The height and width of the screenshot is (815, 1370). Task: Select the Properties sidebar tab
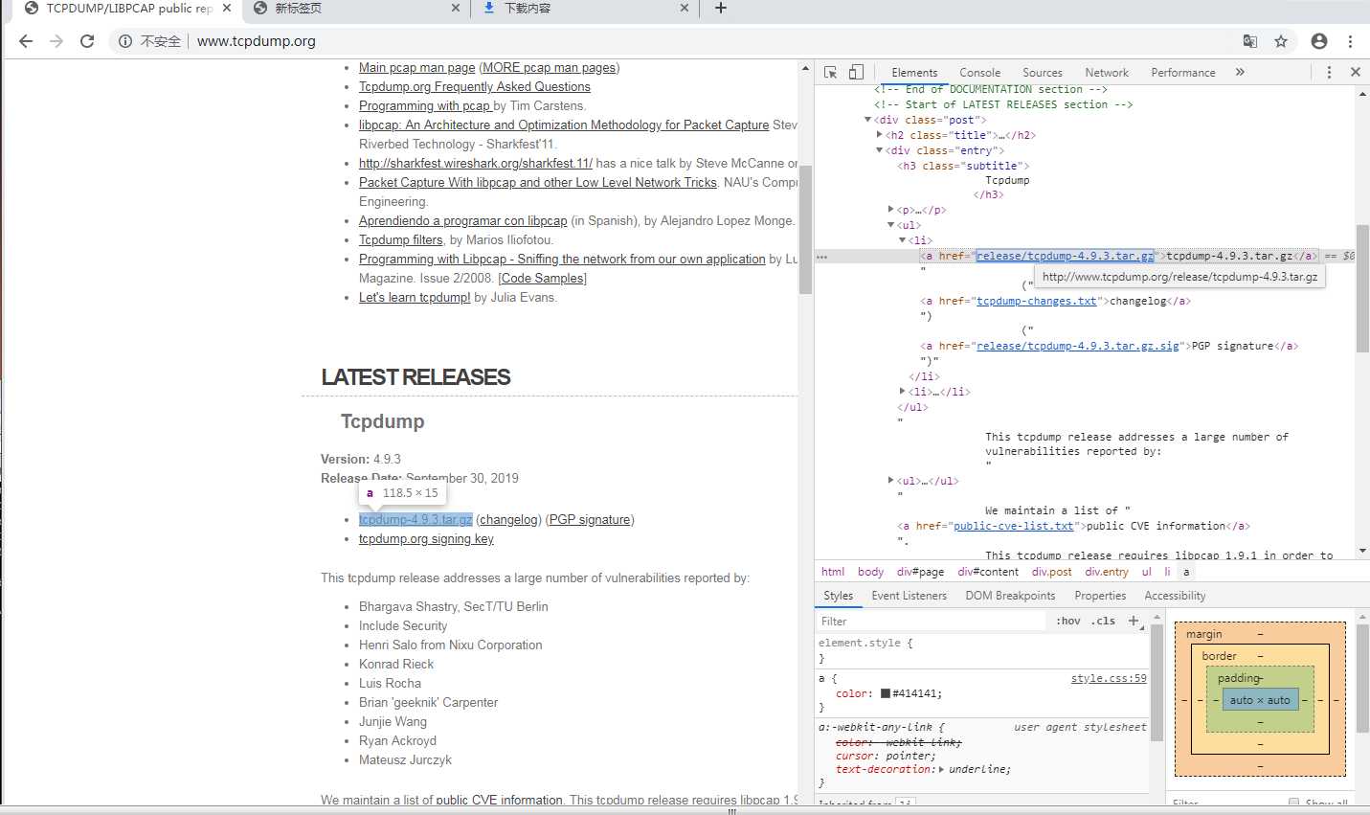(1100, 596)
